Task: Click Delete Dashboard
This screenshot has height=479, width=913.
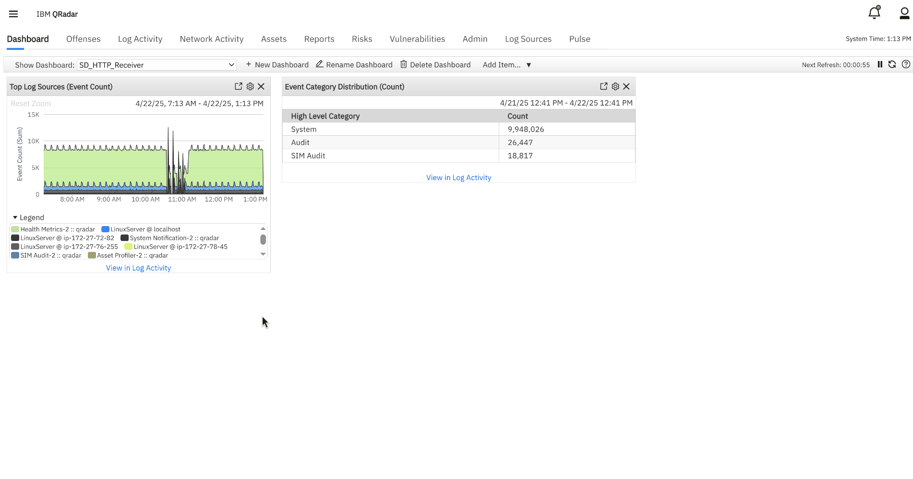Action: 435,65
